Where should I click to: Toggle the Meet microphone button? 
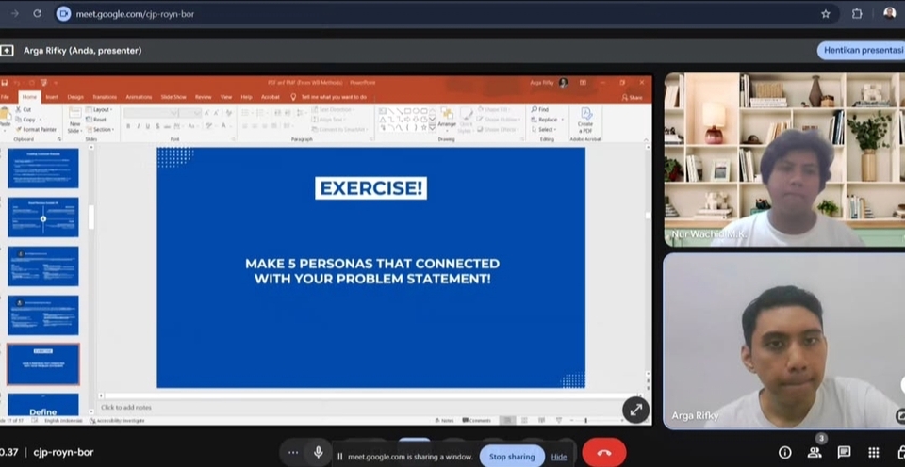coord(318,453)
